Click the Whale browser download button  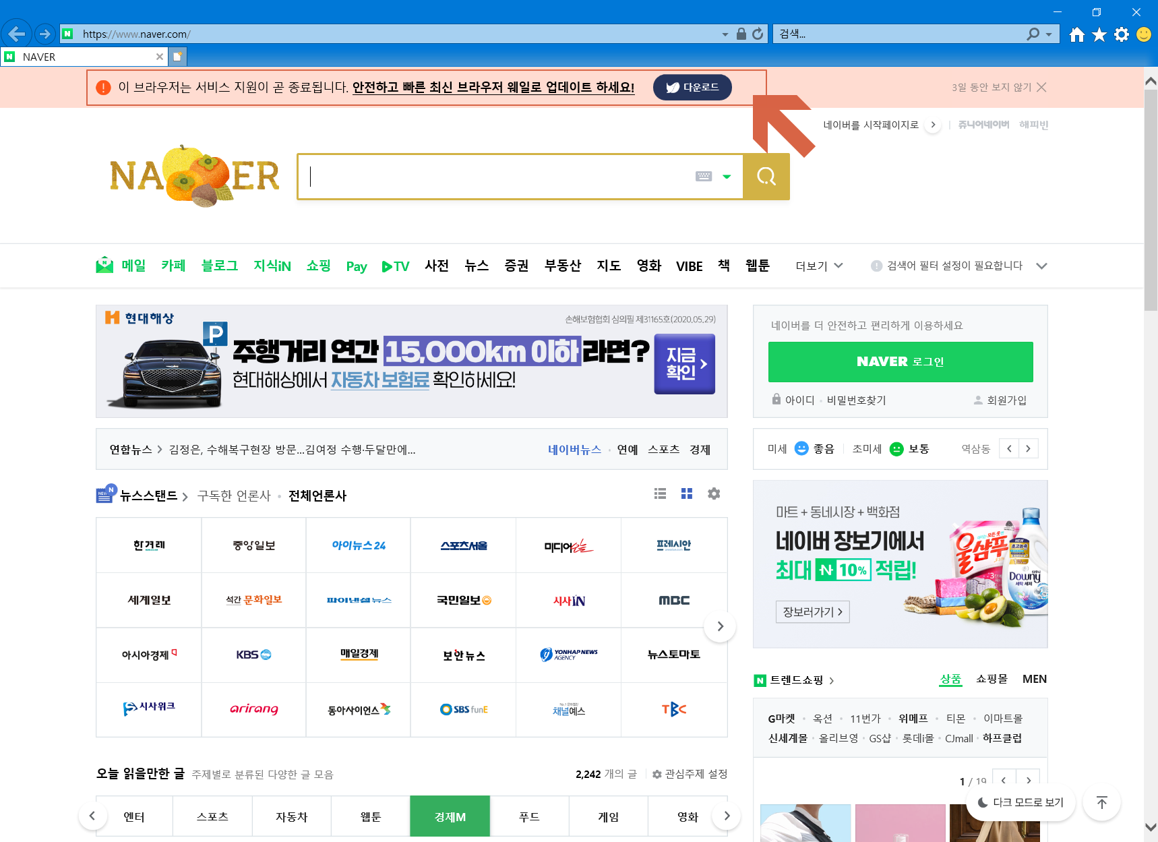coord(692,87)
